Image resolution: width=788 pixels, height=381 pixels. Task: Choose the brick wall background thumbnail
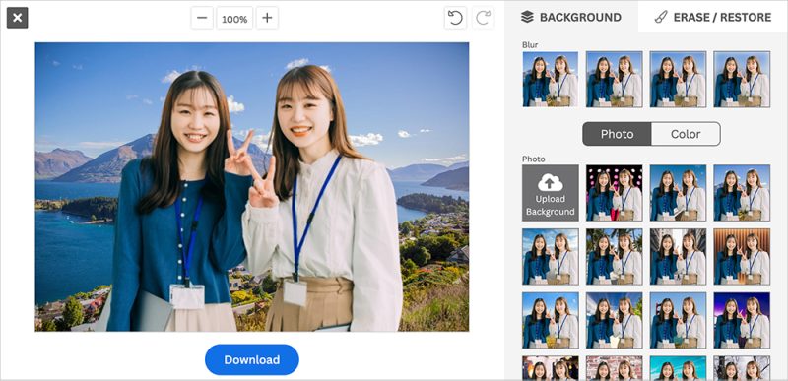tap(614, 367)
